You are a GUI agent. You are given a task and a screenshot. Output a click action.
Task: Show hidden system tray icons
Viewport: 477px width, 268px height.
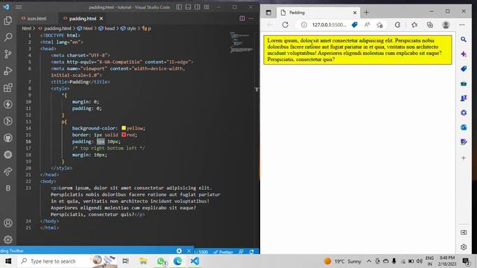pyautogui.click(x=369, y=261)
